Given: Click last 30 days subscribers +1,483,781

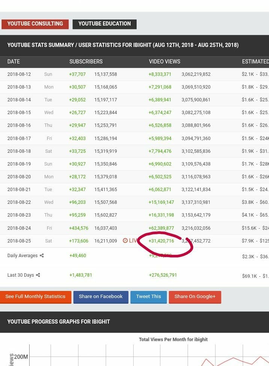Looking at the screenshot, I should tap(81, 275).
